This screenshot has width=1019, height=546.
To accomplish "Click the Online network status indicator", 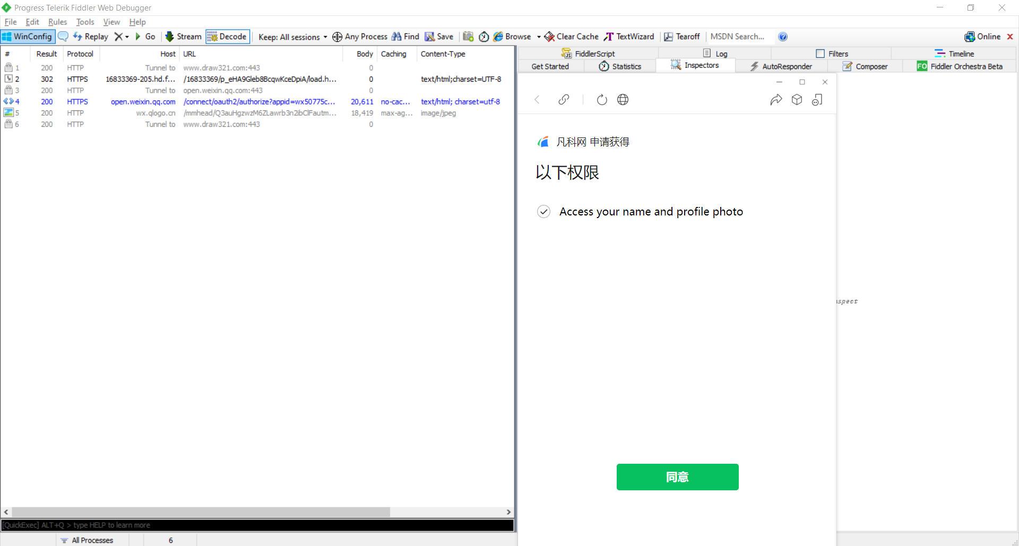I will coord(982,37).
